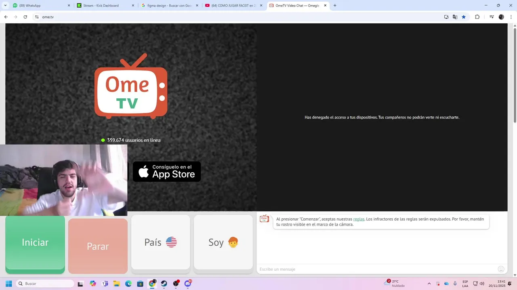Toggle the bookmark star for this page
517x290 pixels.
464,17
